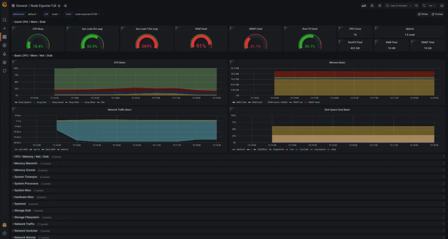
Task: Toggle the recv eth0 legend series
Action: (x=23, y=149)
